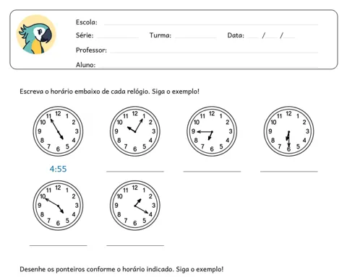Click the clock with the minute hand on 4
The width and height of the screenshot is (347, 277).
click(x=135, y=206)
